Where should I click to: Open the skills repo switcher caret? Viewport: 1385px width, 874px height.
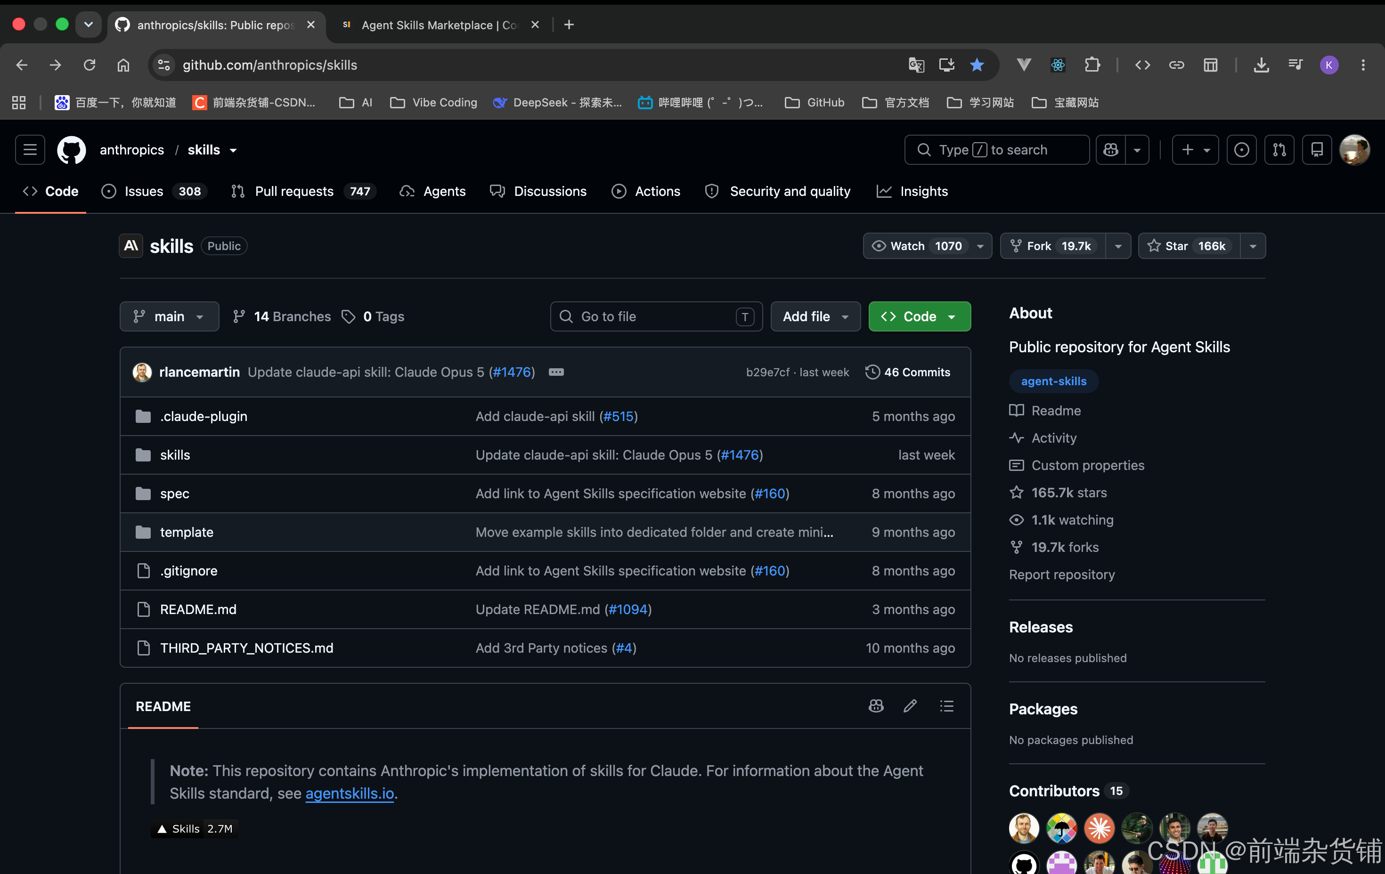tap(234, 150)
